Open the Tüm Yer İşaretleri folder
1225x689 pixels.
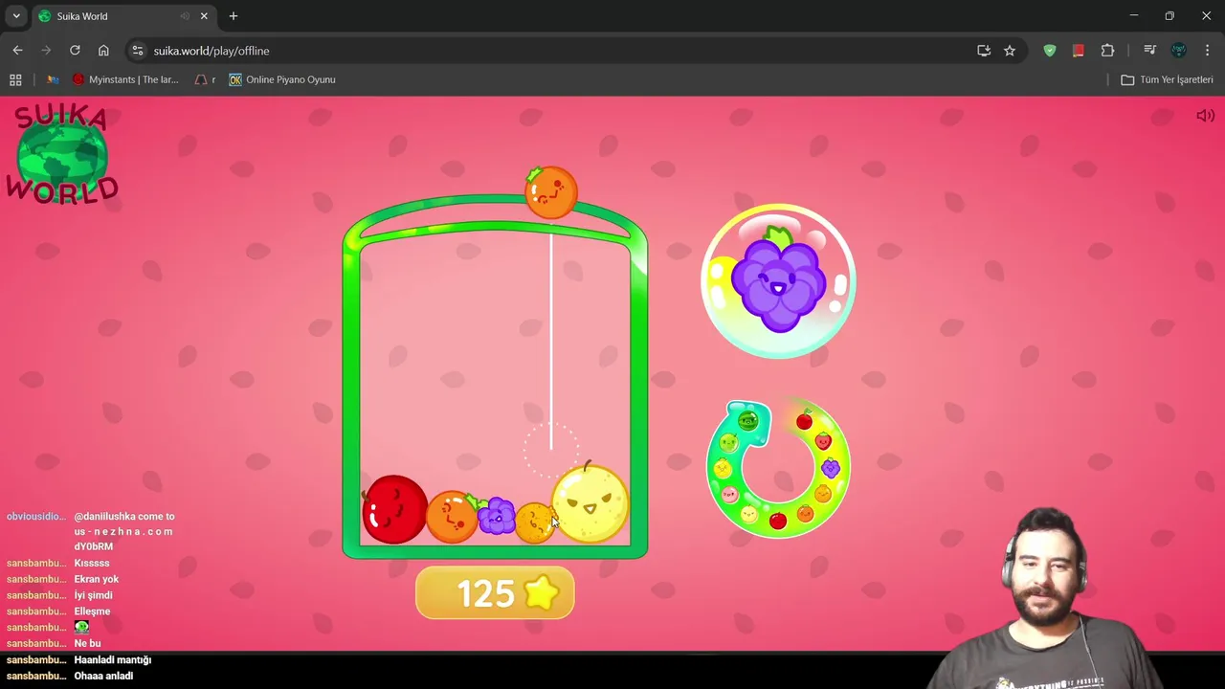click(1167, 79)
